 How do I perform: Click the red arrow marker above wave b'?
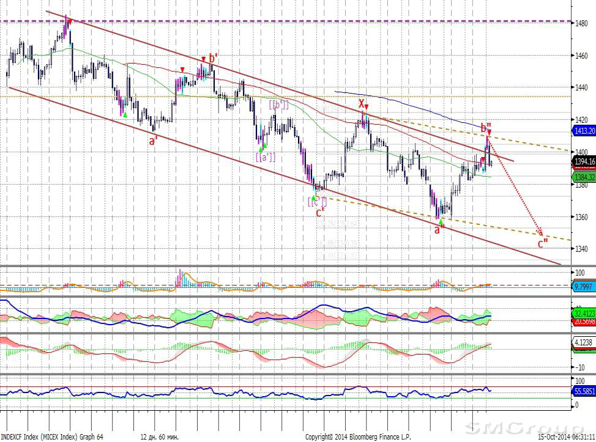[204, 59]
